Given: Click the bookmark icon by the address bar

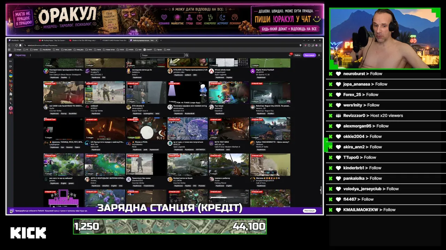Looking at the screenshot, I should 20,45.
